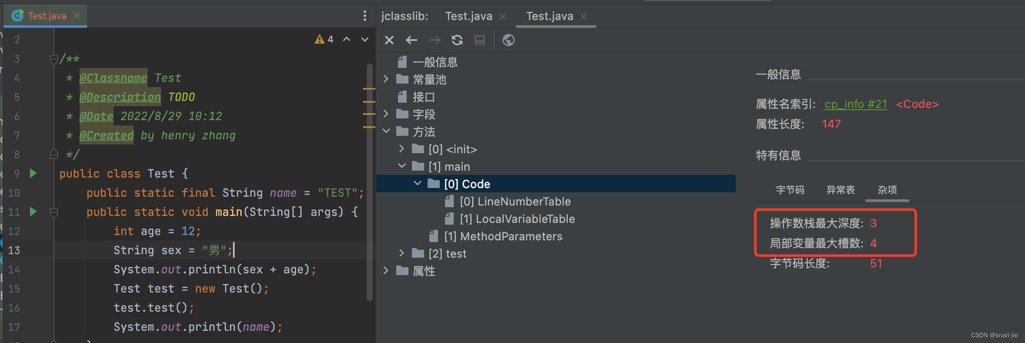1025x343 pixels.
Task: Click new Test() on line 15
Action: point(229,288)
